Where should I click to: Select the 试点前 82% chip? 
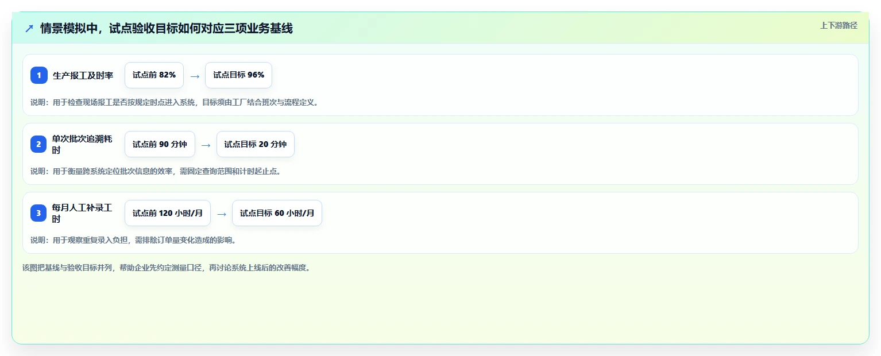click(154, 75)
